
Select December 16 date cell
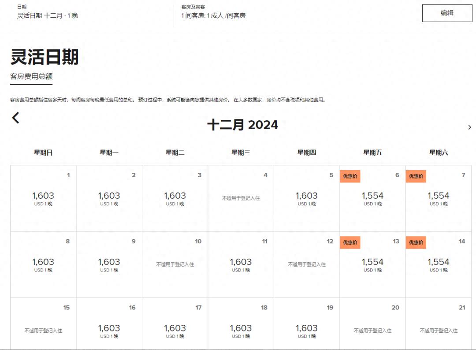109,330
